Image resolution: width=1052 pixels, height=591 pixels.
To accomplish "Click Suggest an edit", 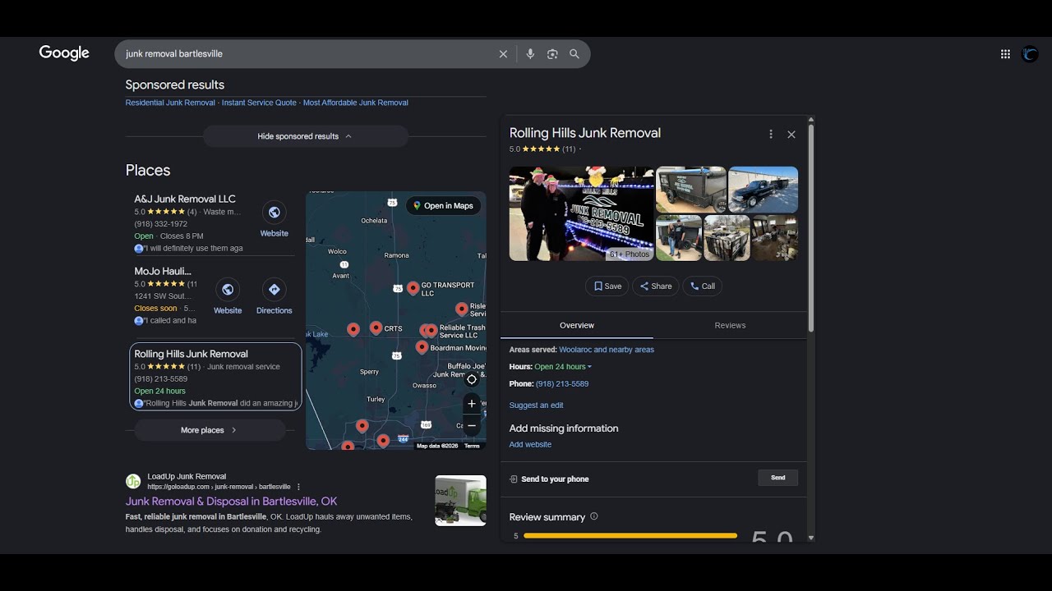I will 537,405.
